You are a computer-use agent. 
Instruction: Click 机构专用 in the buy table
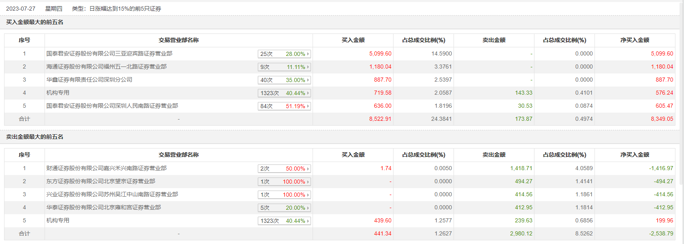click(x=58, y=93)
